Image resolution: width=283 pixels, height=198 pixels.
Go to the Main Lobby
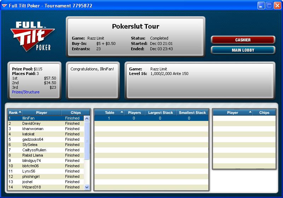tap(243, 50)
